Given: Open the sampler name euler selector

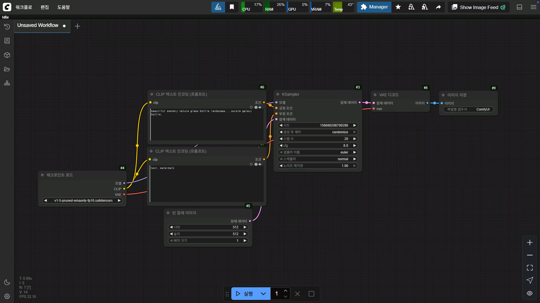Looking at the screenshot, I should click(x=317, y=152).
